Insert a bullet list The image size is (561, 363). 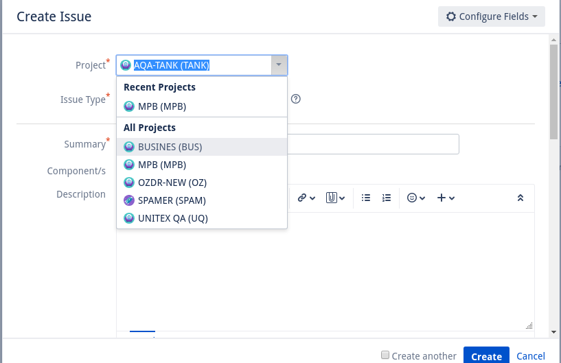click(366, 198)
